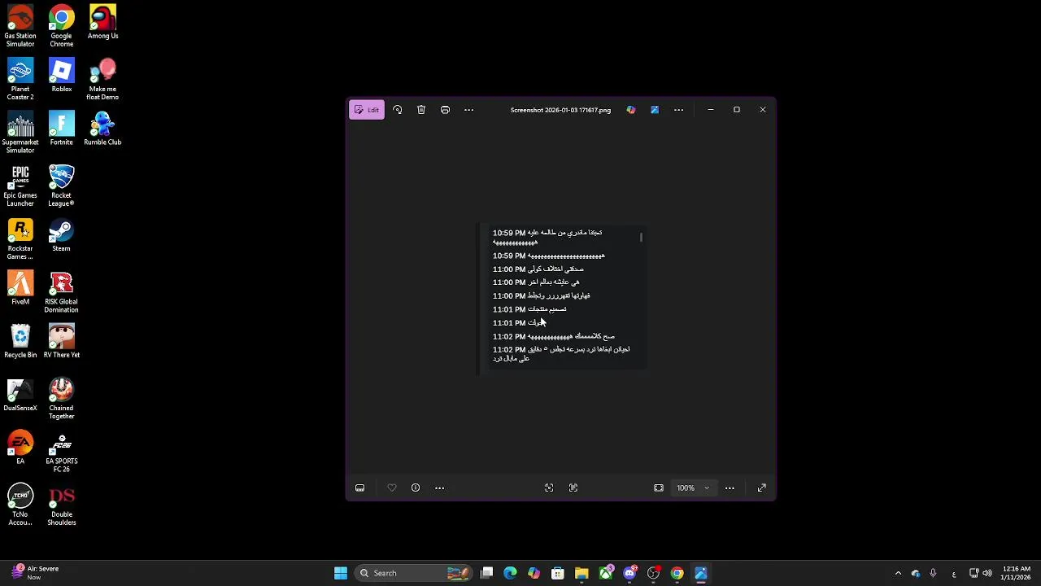Viewport: 1041px width, 586px height.
Task: Open Google Chrome desktop shortcut
Action: (62, 26)
